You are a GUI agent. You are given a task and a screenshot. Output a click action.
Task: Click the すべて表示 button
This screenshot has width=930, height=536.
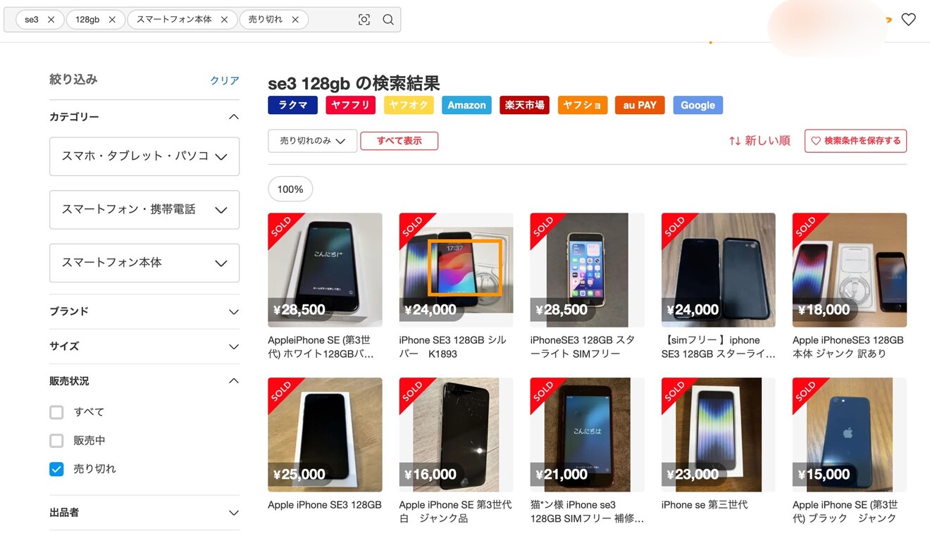coord(399,141)
